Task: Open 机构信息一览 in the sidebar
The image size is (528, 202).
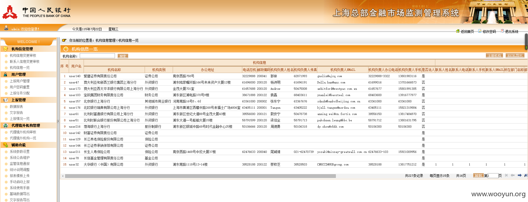Action: coord(20,68)
